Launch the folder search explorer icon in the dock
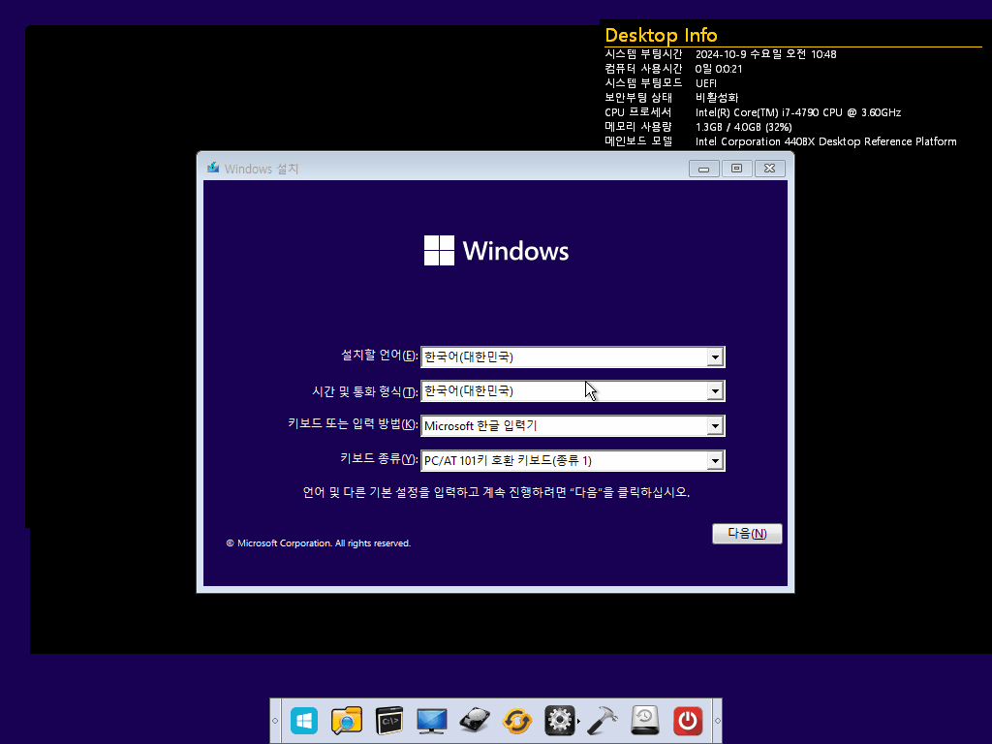 click(x=347, y=721)
